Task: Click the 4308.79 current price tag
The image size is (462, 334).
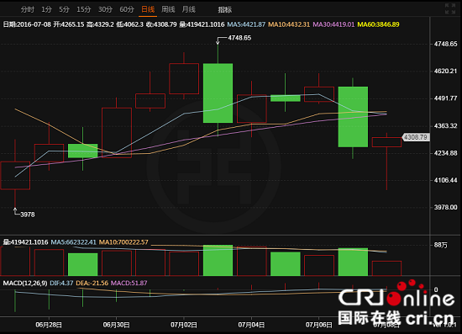Action: 416,137
